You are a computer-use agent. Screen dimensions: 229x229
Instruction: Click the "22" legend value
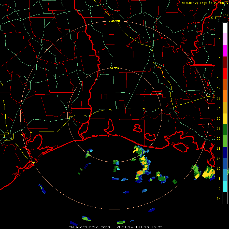point(219,138)
